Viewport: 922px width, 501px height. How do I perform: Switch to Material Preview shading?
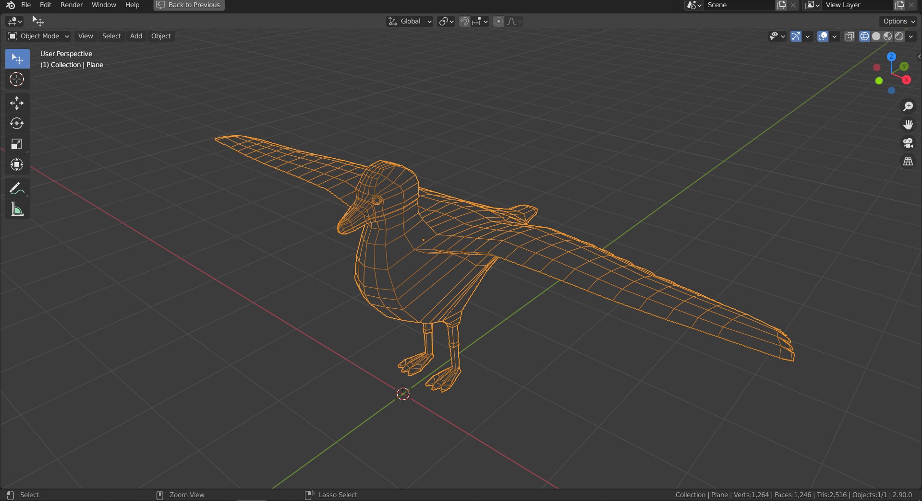887,36
